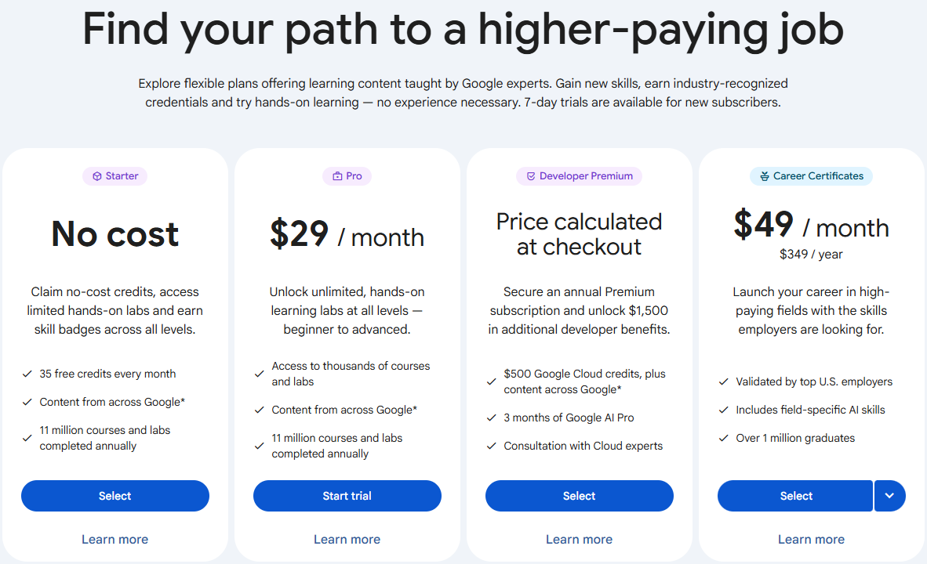Click the Pro plan badge icon
This screenshot has width=927, height=564.
337,176
